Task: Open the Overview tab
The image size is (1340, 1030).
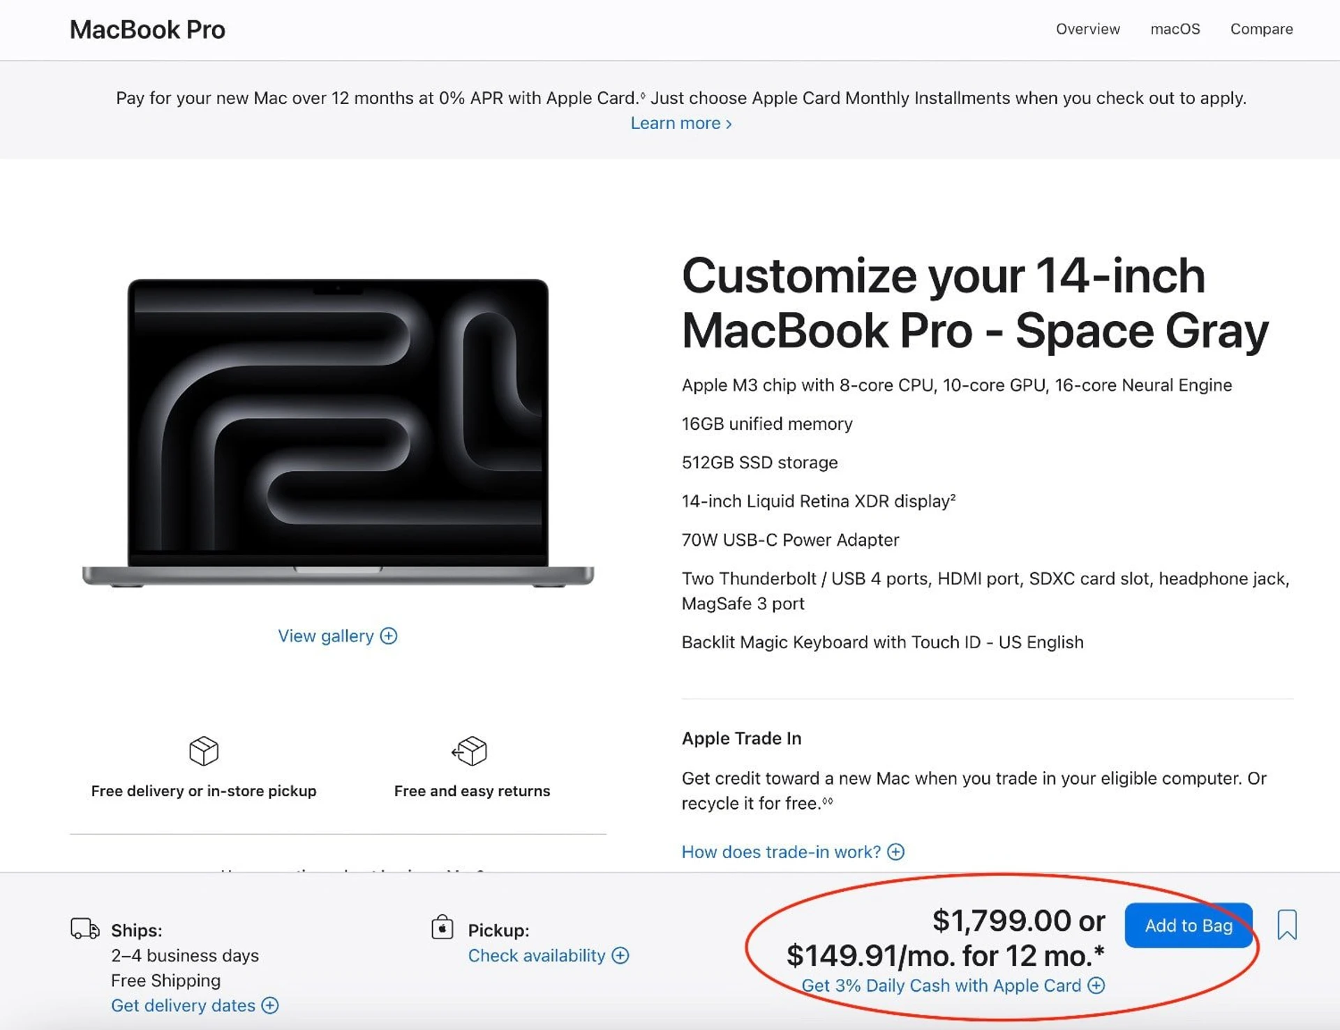Action: (x=1087, y=29)
